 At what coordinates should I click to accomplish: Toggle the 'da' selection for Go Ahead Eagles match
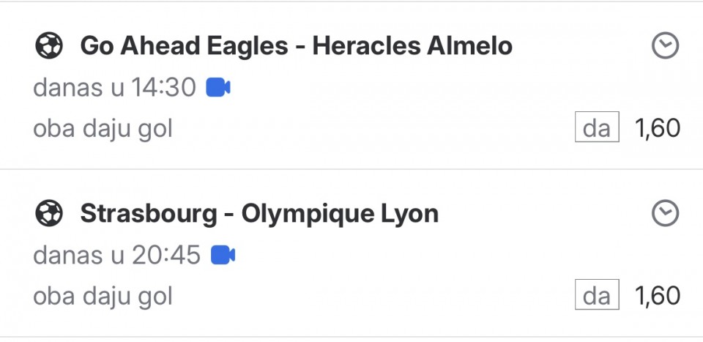[597, 129]
